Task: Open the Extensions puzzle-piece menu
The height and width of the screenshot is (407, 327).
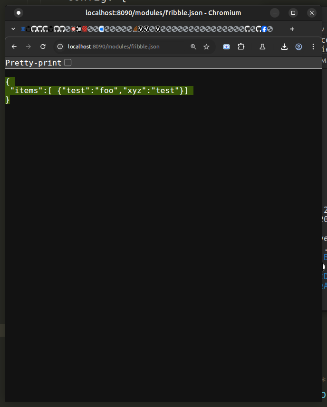Action: pos(241,47)
